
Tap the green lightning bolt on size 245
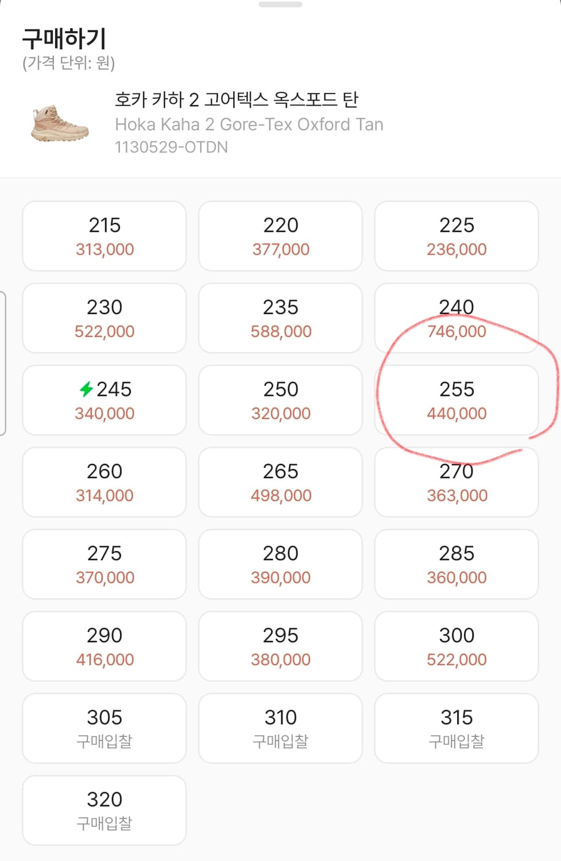(86, 389)
